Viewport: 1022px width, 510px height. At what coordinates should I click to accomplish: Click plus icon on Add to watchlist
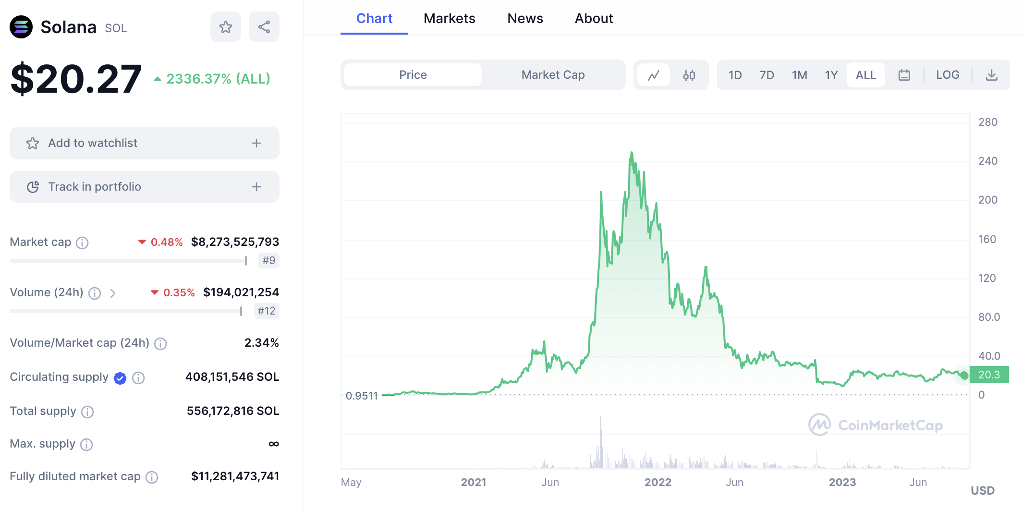256,143
